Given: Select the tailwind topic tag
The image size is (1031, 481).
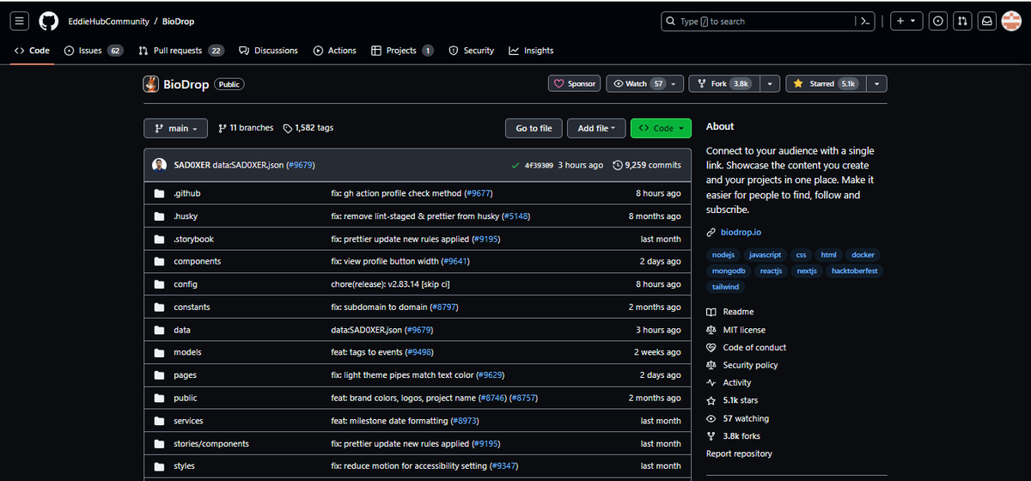Looking at the screenshot, I should [x=725, y=287].
